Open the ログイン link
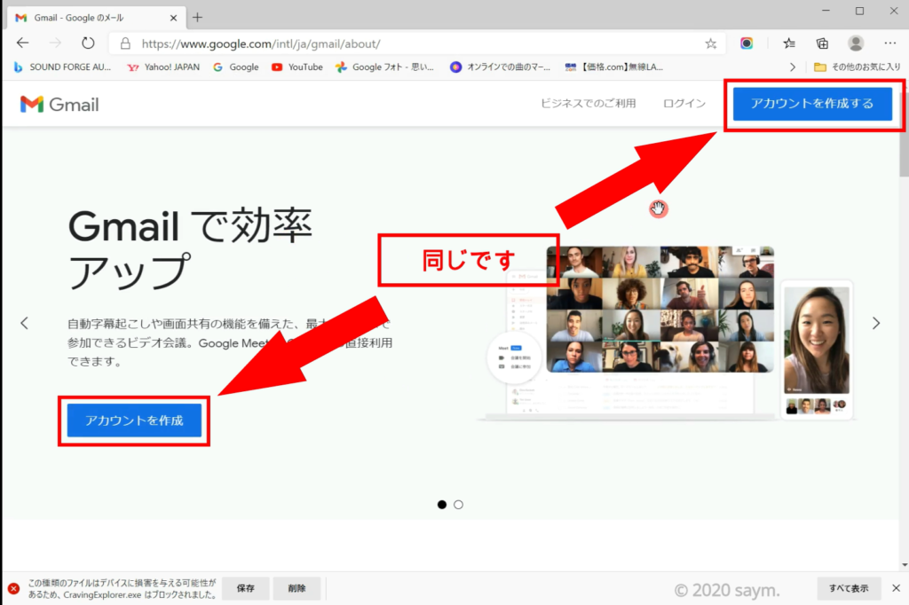909x605 pixels. click(684, 104)
